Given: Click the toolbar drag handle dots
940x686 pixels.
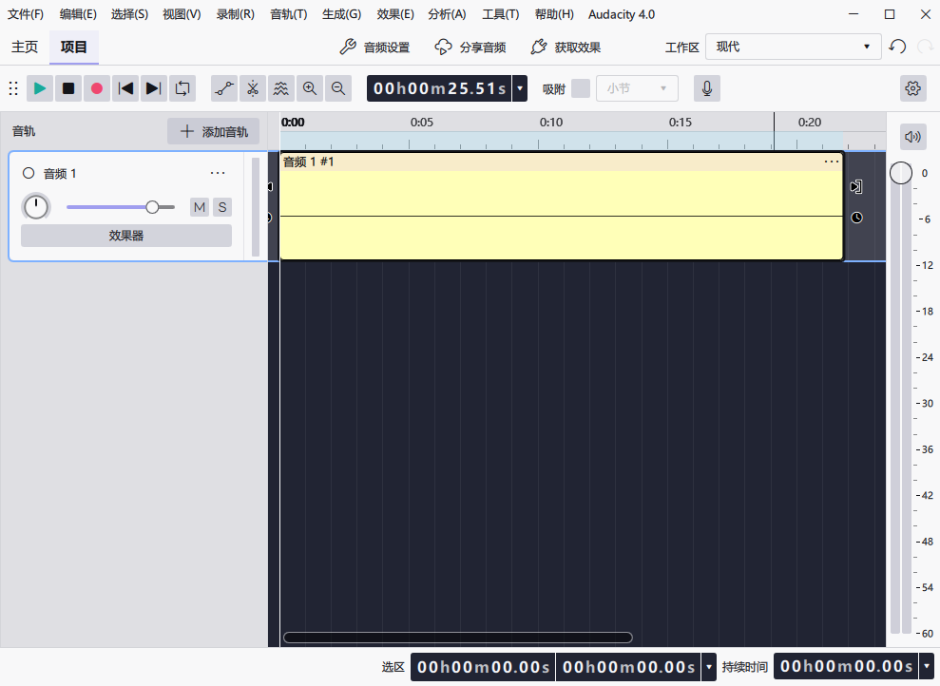Looking at the screenshot, I should [x=13, y=88].
